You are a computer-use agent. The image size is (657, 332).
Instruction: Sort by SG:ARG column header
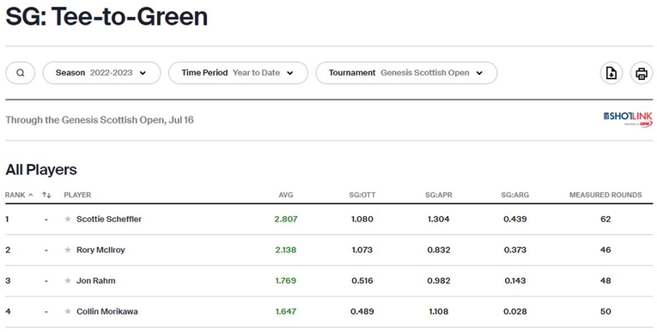tap(515, 195)
